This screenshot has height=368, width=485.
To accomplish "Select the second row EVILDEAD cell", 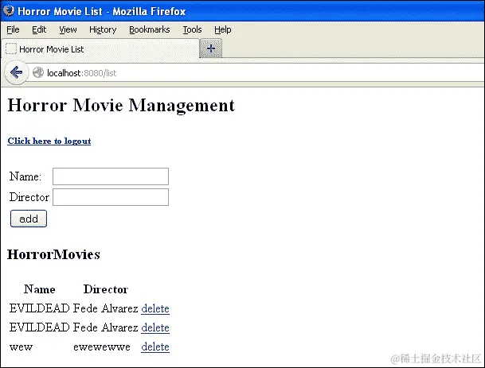I will (x=40, y=327).
